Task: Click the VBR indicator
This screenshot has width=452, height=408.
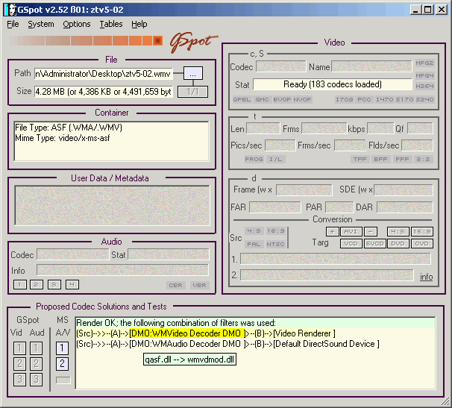Action: pos(199,285)
